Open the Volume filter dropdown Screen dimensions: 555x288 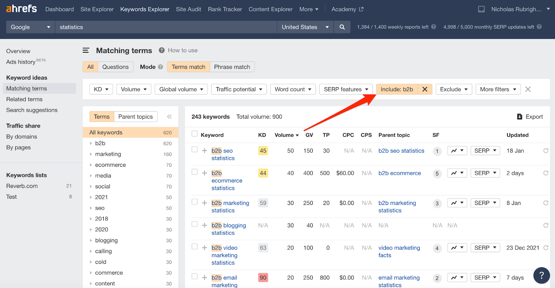(134, 89)
